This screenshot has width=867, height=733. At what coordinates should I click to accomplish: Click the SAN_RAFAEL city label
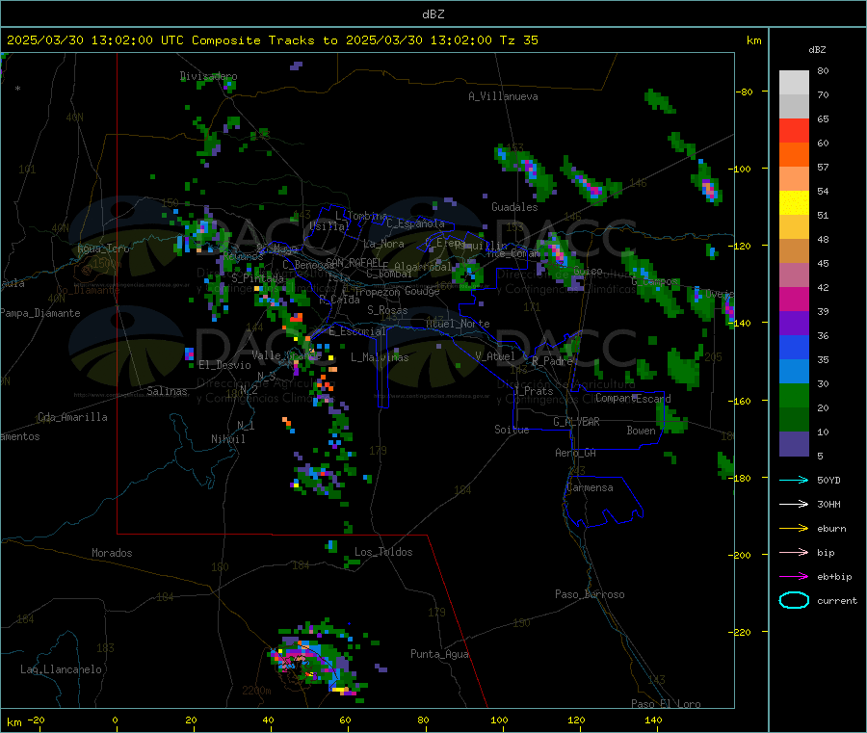click(354, 262)
